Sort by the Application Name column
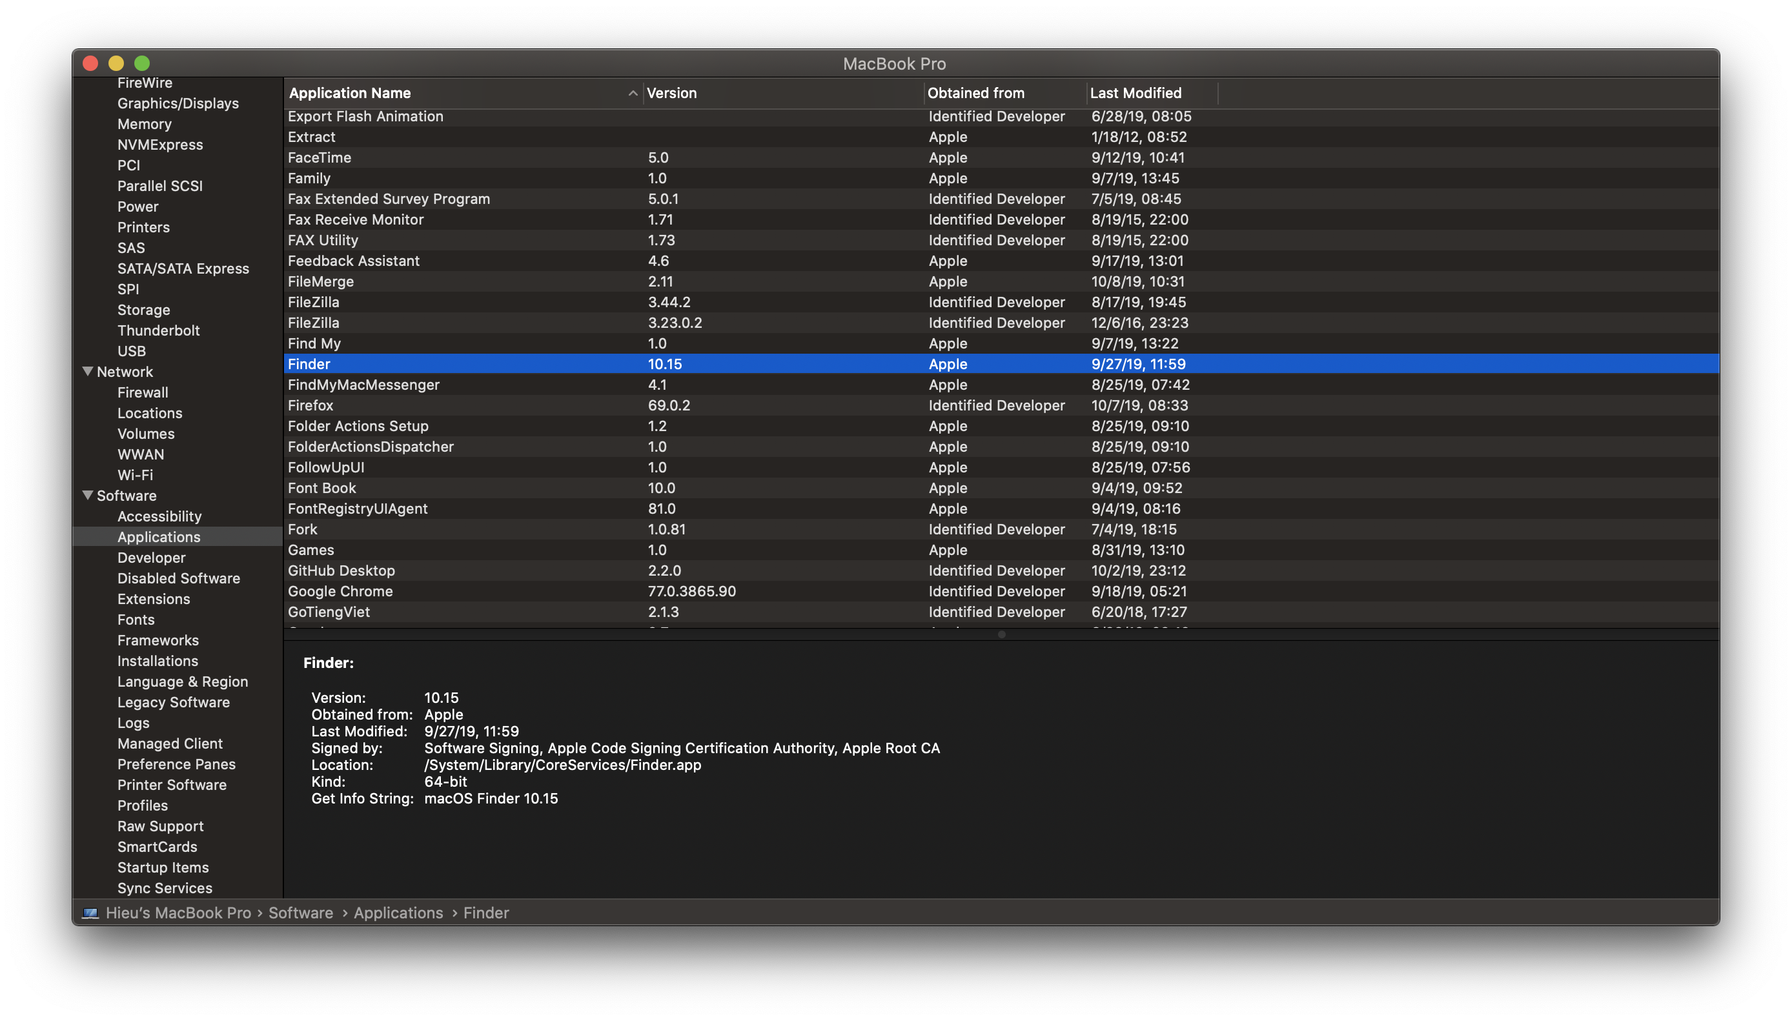The height and width of the screenshot is (1021, 1792). point(463,92)
